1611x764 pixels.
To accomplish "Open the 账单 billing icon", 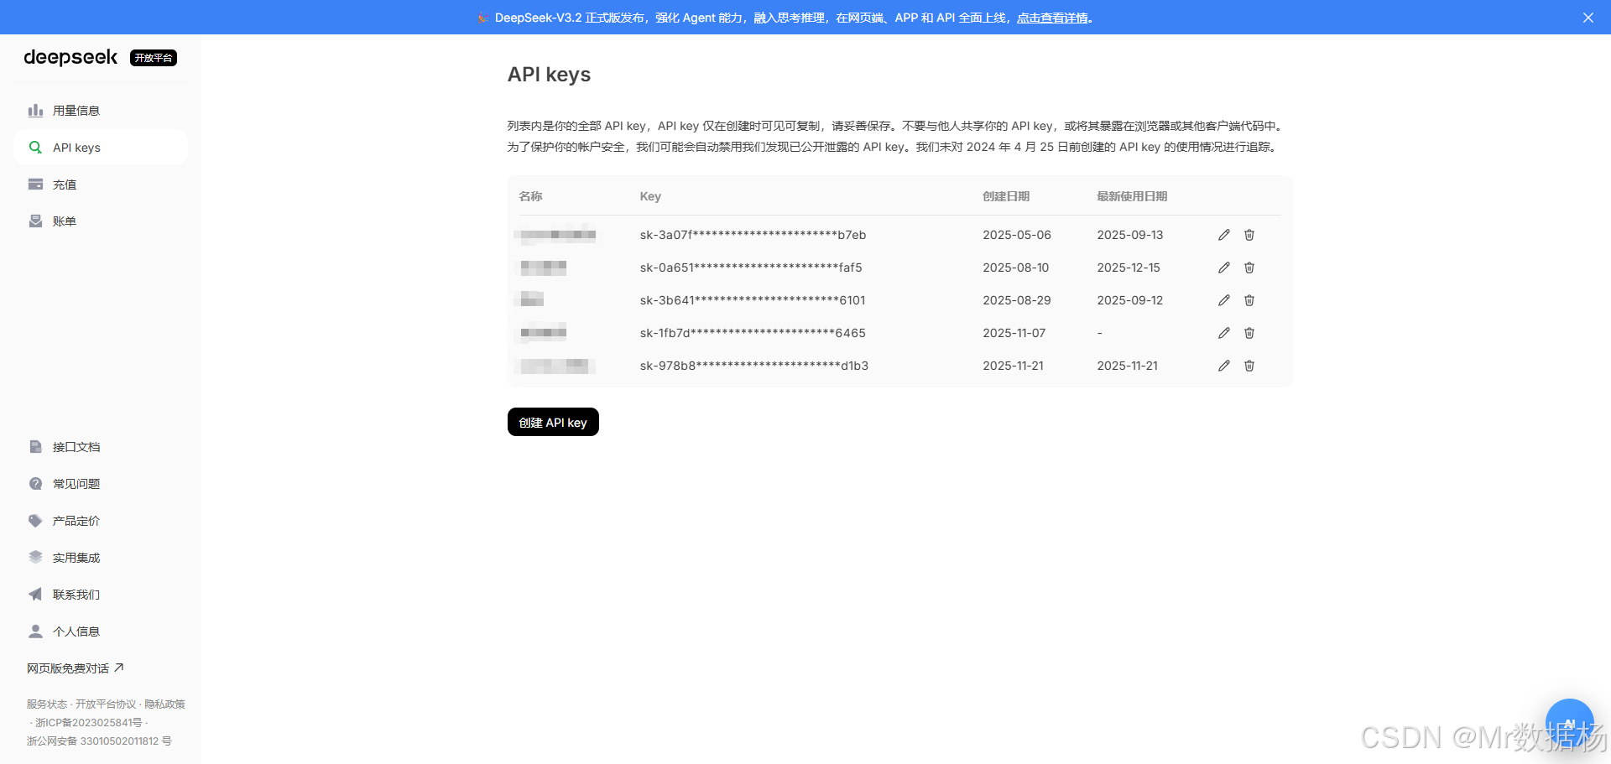I will [35, 221].
